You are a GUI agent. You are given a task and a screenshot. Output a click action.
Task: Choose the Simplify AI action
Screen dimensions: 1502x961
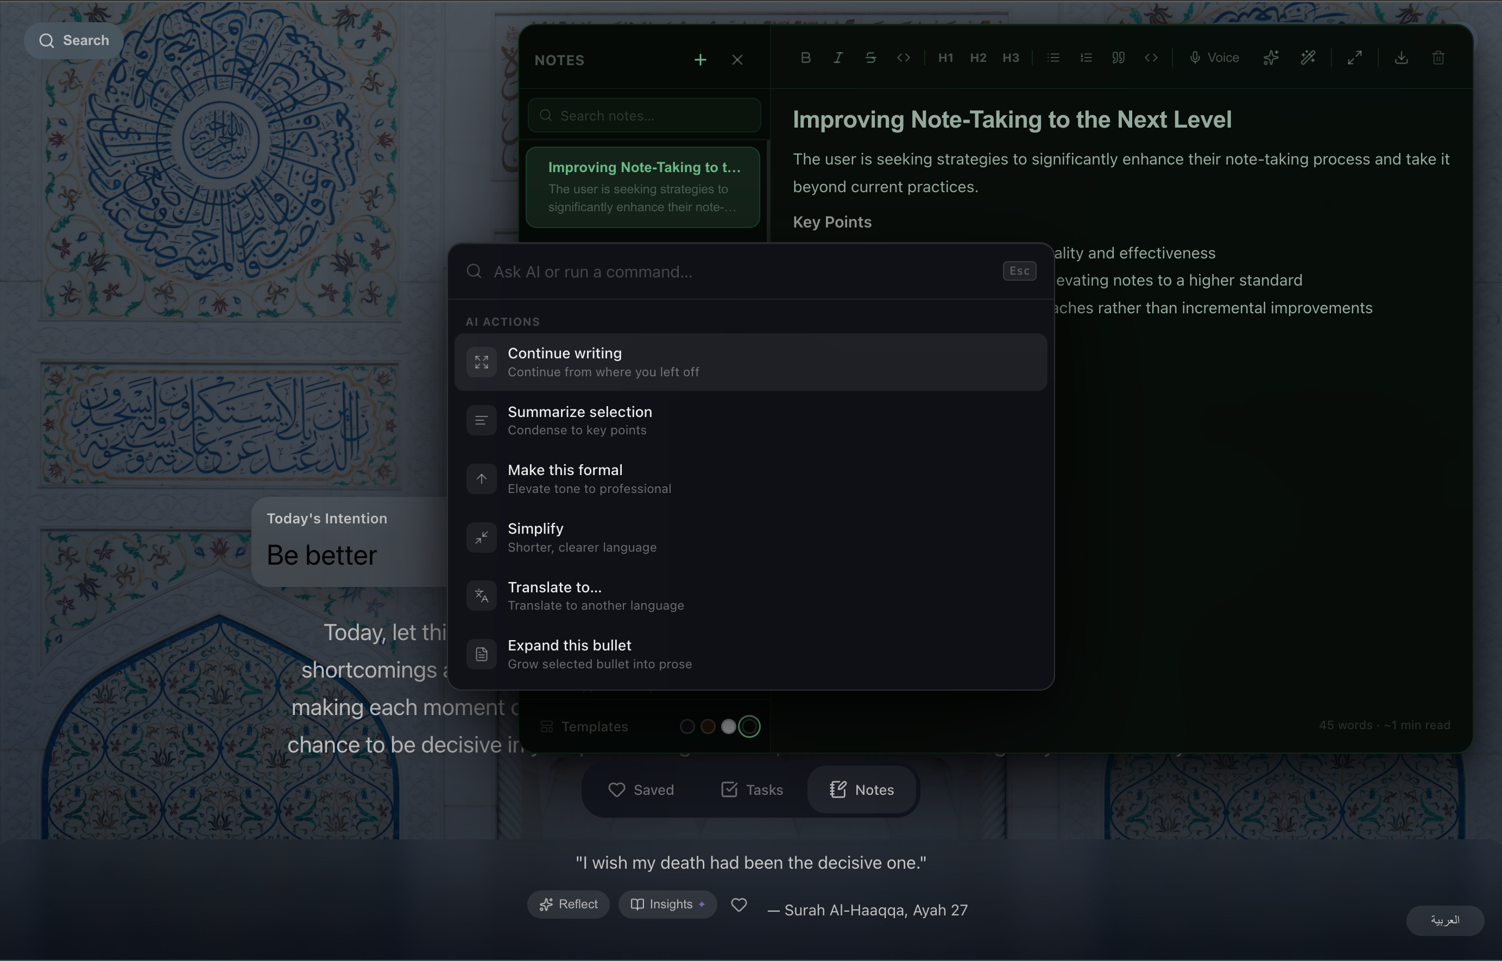pos(750,538)
